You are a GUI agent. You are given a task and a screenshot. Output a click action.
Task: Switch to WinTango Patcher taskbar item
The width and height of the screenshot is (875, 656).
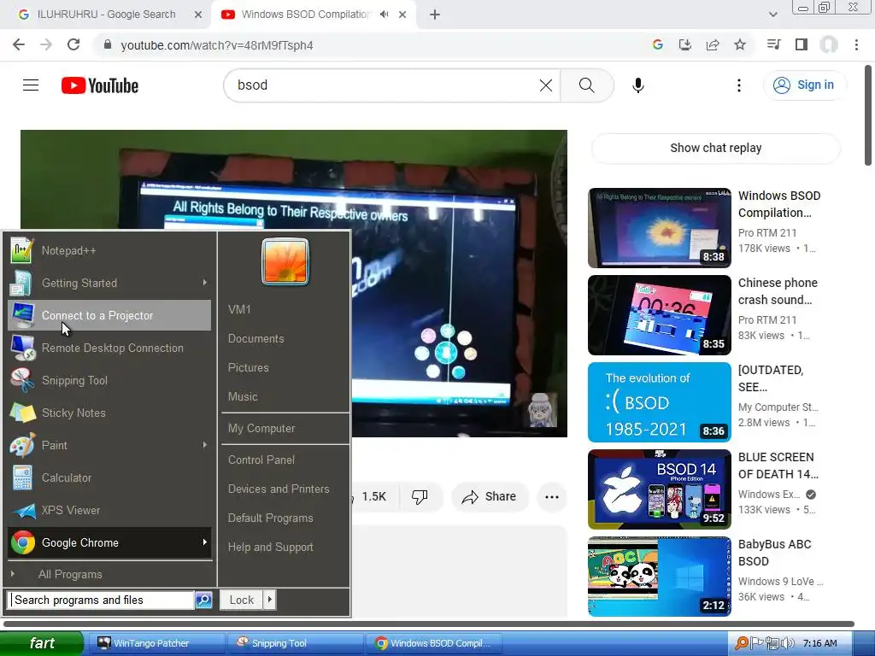156,643
